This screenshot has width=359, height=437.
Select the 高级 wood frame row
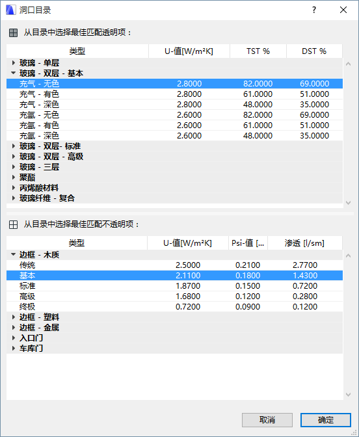pos(174,297)
